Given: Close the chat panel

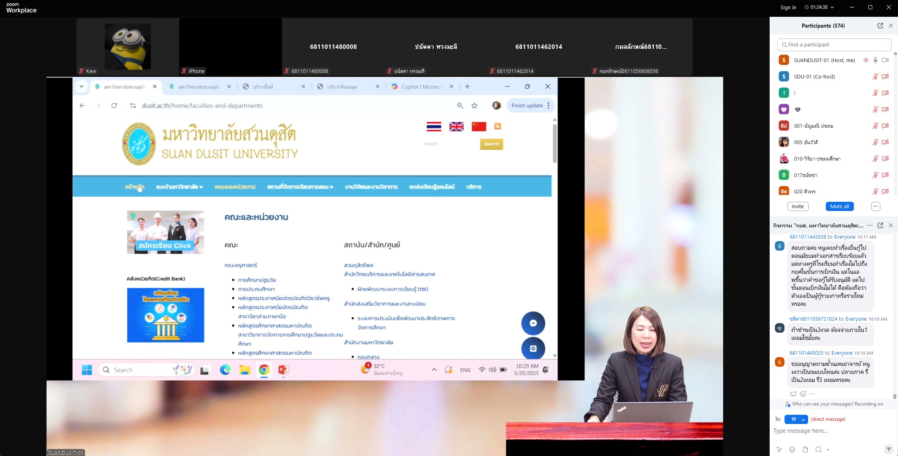Looking at the screenshot, I should coord(891,225).
